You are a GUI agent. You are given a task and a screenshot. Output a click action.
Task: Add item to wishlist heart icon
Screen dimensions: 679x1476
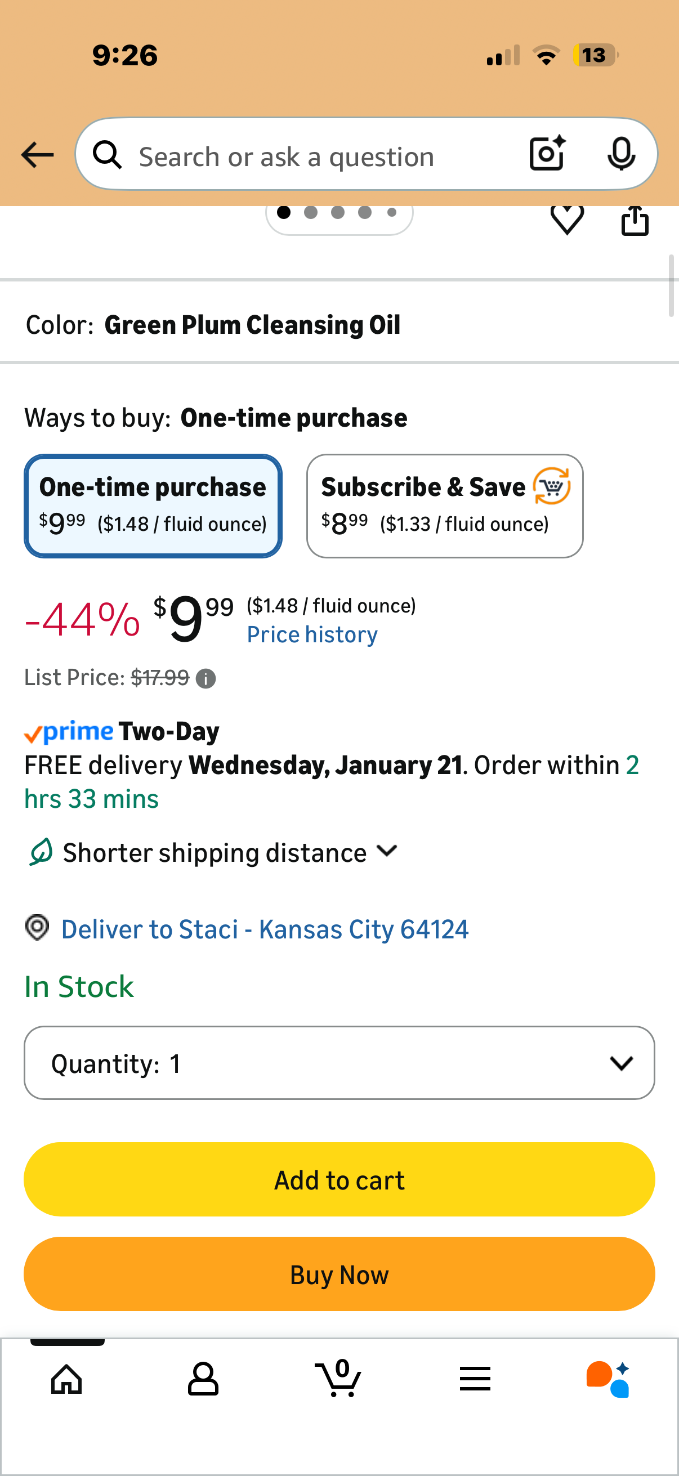(x=567, y=220)
